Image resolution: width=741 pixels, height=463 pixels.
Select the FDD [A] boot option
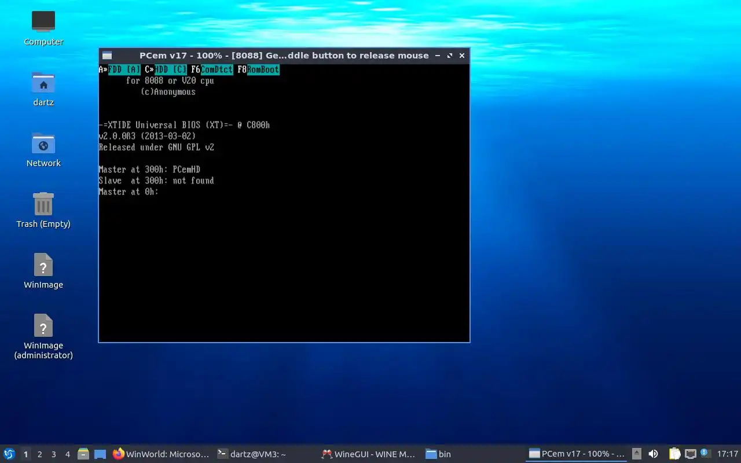(124, 69)
